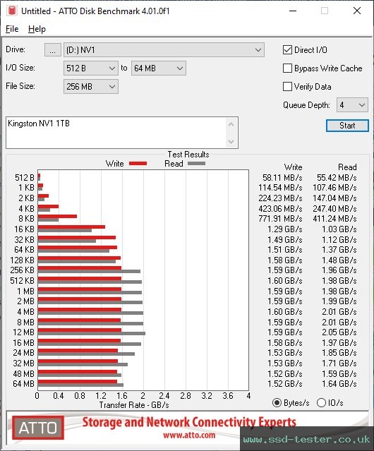Image resolution: width=374 pixels, height=451 pixels.
Task: Click the 128 KB row label in chart
Action: (22, 260)
